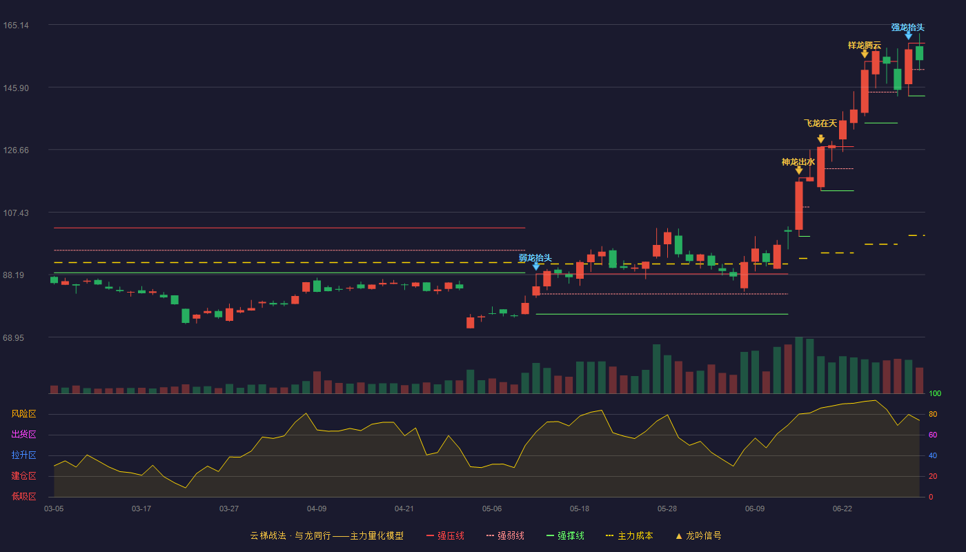The image size is (966, 552).
Task: Click the tallest green volume bar
Action: coord(799,365)
